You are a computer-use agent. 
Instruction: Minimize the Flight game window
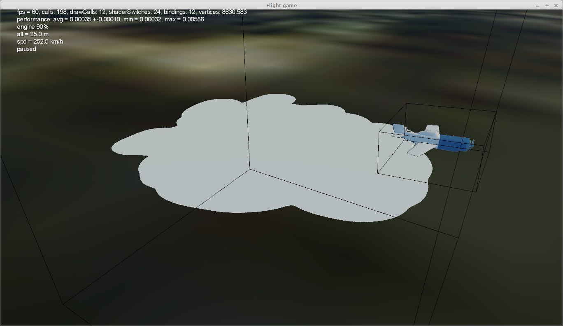pos(538,5)
